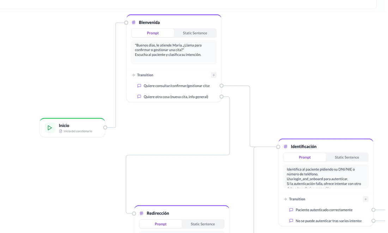
Task: Select 'Quiere otra cosa (nueva cita, info general)' text
Action: (176, 97)
